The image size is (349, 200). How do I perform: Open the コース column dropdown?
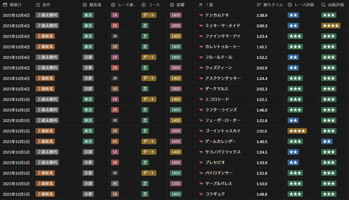(144, 5)
